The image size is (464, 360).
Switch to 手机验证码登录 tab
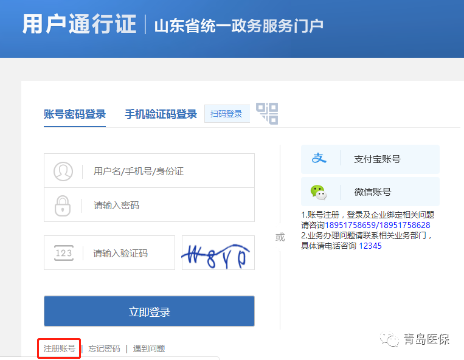[161, 114]
